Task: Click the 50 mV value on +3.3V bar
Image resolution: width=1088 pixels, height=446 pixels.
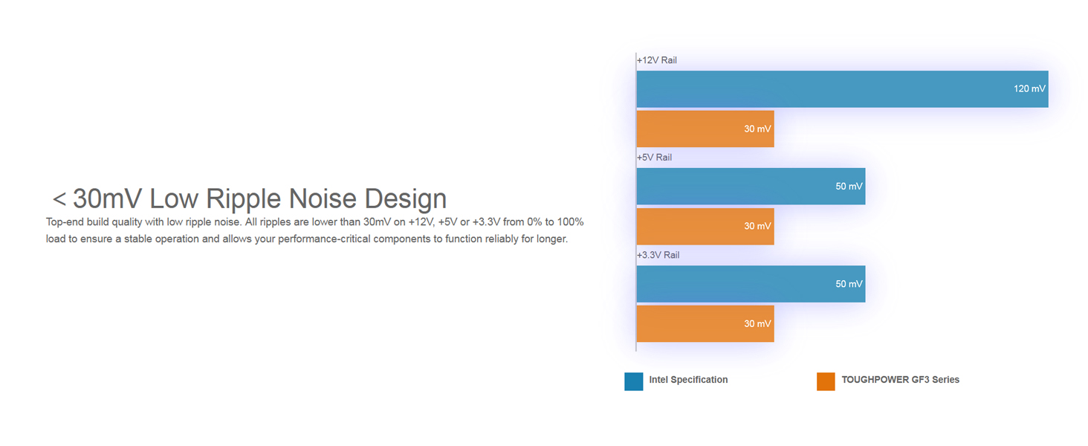Action: (849, 284)
